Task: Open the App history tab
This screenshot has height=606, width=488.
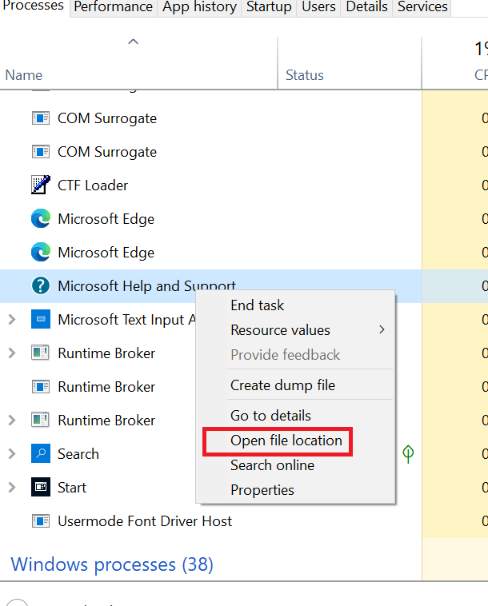Action: tap(199, 7)
